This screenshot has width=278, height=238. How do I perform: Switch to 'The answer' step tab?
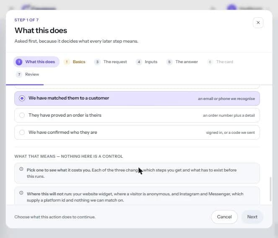[x=182, y=62]
